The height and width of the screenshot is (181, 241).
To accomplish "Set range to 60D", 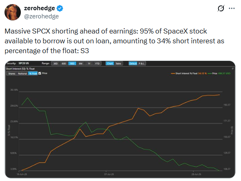I will tap(64, 63).
